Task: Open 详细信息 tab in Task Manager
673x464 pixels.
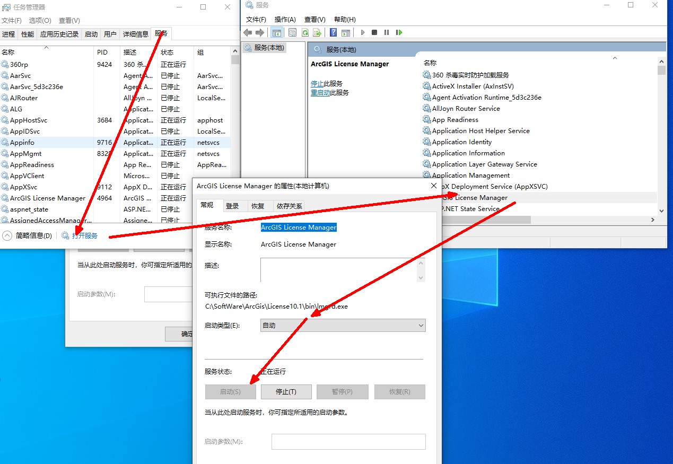Action: coord(136,34)
